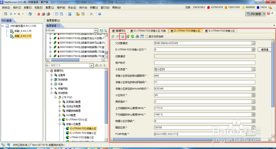Expand the E-UTRAN FDD小区 tree node
The image size is (276, 149).
coord(60,120)
